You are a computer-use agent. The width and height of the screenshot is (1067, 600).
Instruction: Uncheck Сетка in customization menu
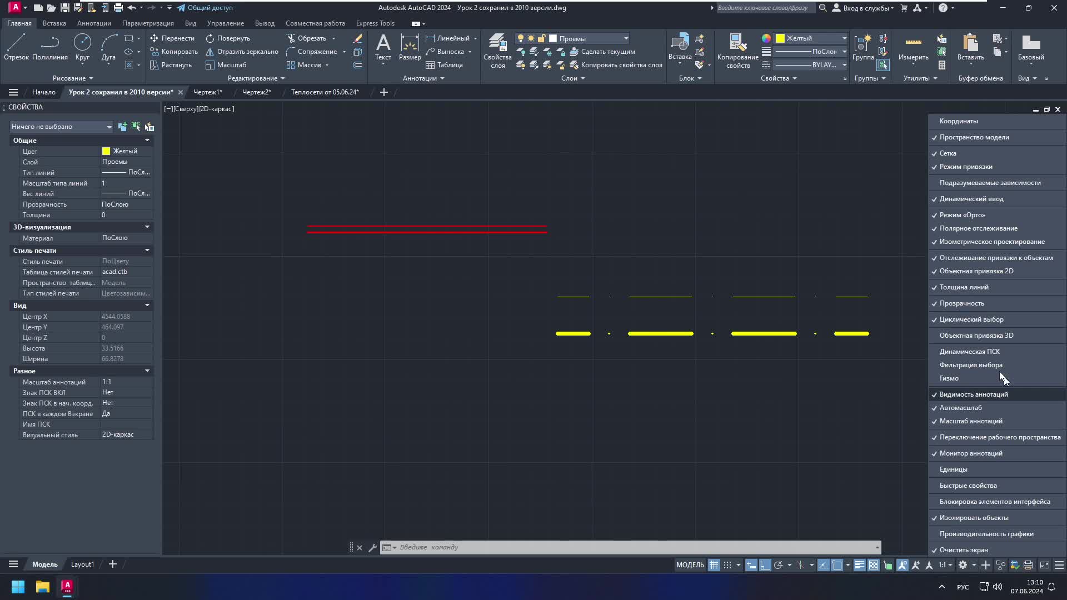tap(997, 153)
